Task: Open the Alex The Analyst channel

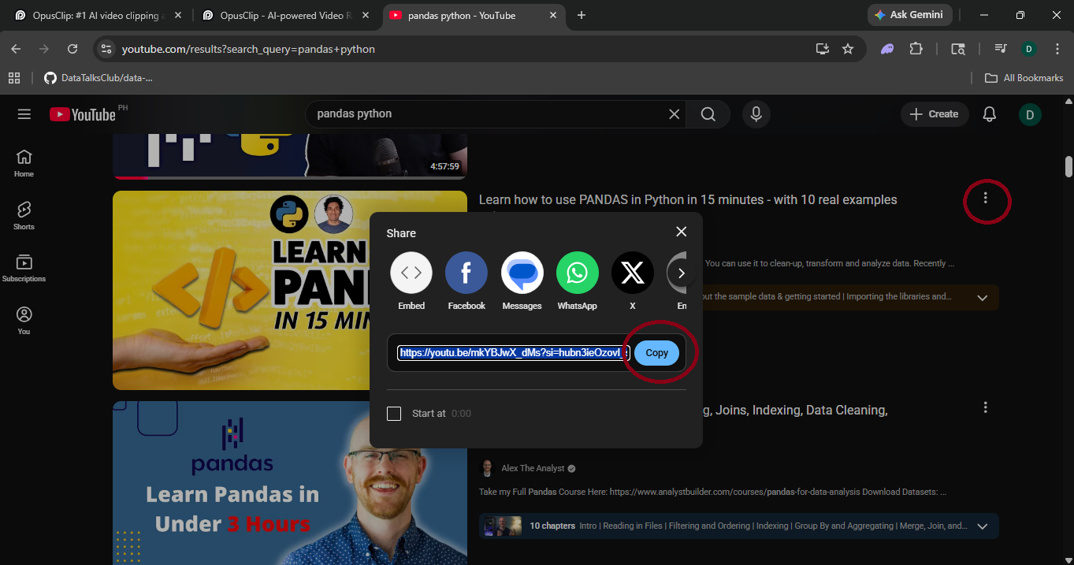Action: click(533, 468)
